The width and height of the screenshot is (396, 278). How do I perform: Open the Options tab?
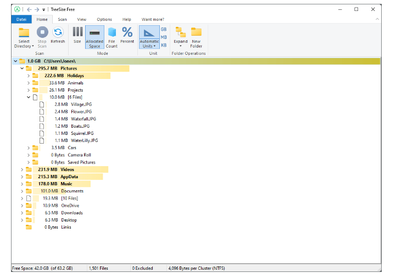104,19
